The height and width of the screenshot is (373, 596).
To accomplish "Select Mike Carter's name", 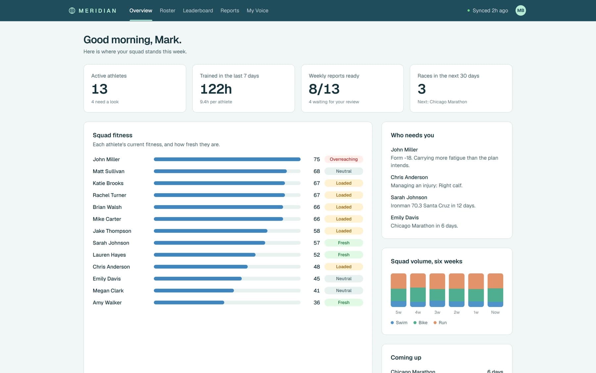I will click(x=107, y=219).
